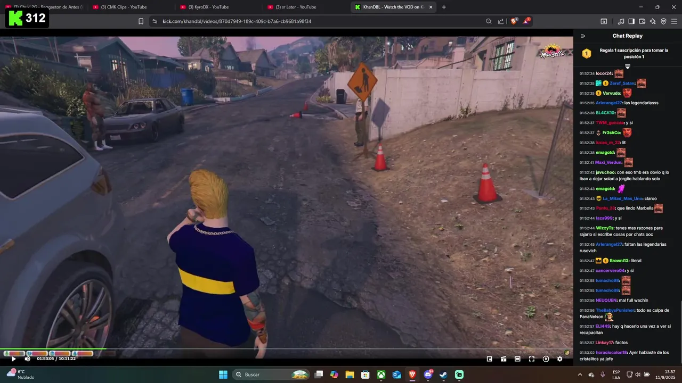Enter fullscreen video mode
The height and width of the screenshot is (383, 682).
(x=532, y=359)
